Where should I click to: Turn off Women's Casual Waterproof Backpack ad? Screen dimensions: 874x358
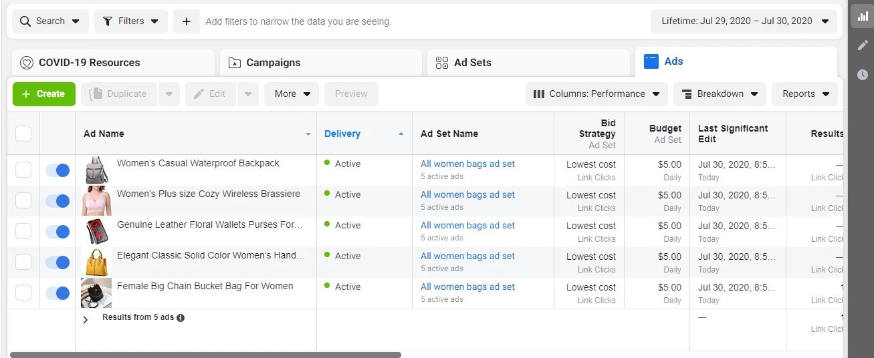click(58, 170)
